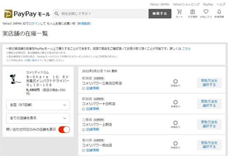Open order history clipboard icon
The image size is (228, 156).
click(192, 12)
